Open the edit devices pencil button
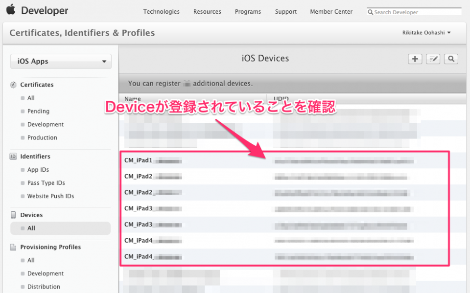Image resolution: width=470 pixels, height=293 pixels. click(x=433, y=59)
